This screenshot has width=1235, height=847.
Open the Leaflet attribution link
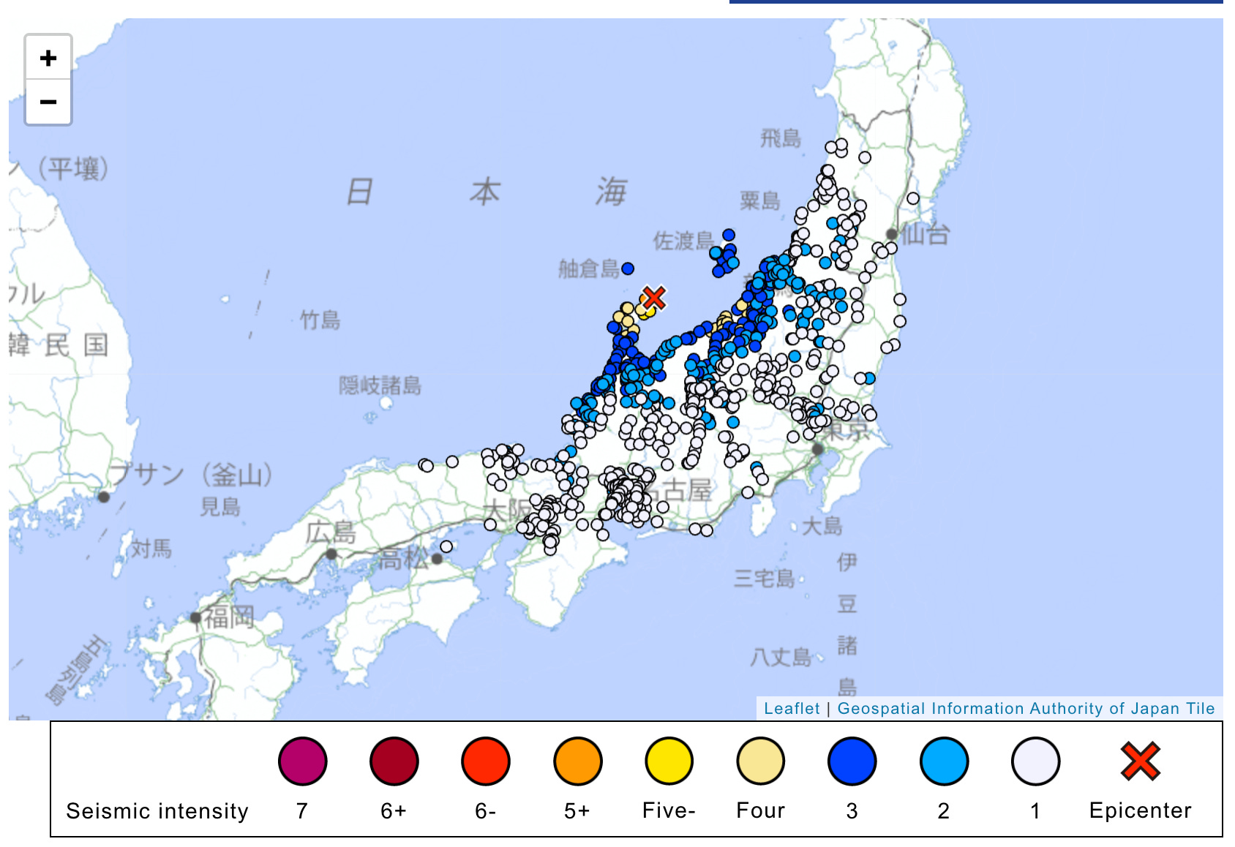point(791,708)
